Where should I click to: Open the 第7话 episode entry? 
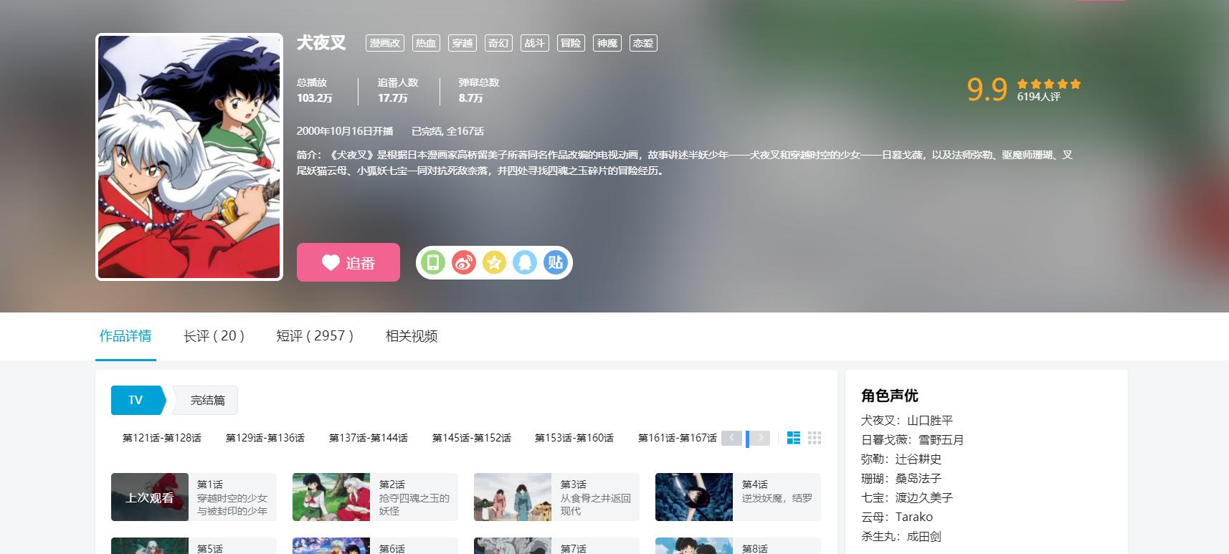coord(556,546)
